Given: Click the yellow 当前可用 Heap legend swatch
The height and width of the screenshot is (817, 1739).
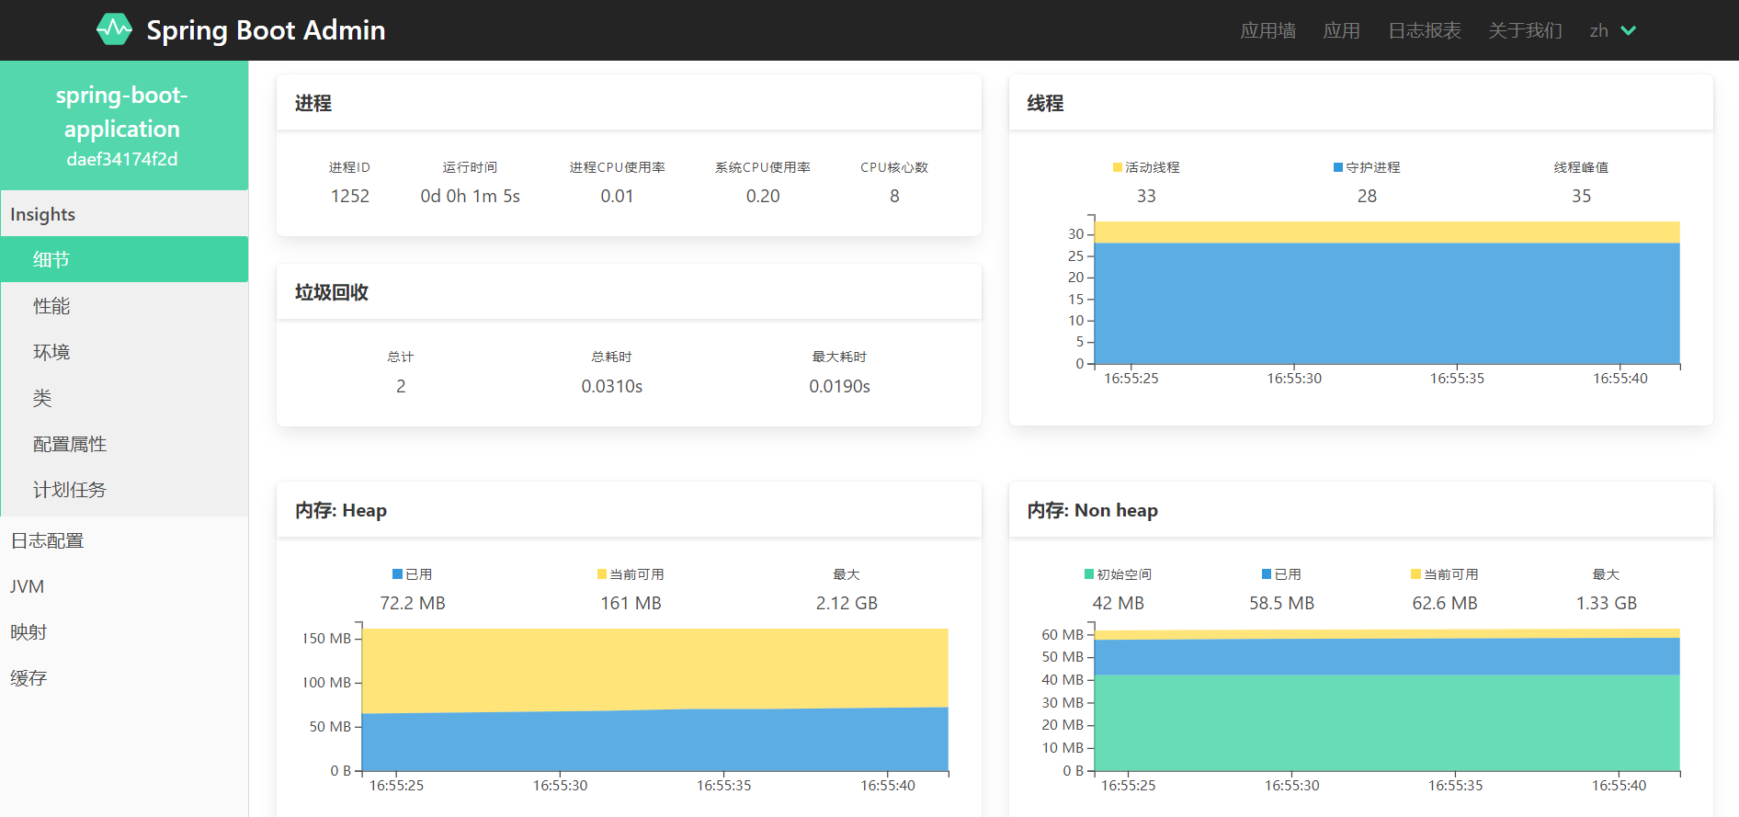Looking at the screenshot, I should pos(602,574).
